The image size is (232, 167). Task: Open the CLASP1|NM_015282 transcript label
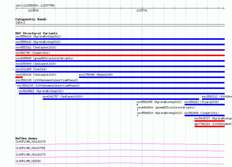click(28, 161)
